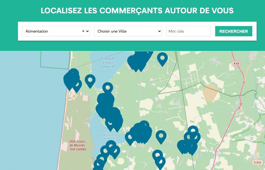
Task: Click the Alimentation dropdown arrow
Action: click(x=87, y=31)
